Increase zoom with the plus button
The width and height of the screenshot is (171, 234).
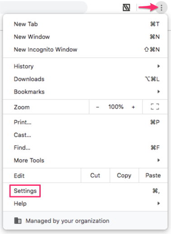[133, 107]
